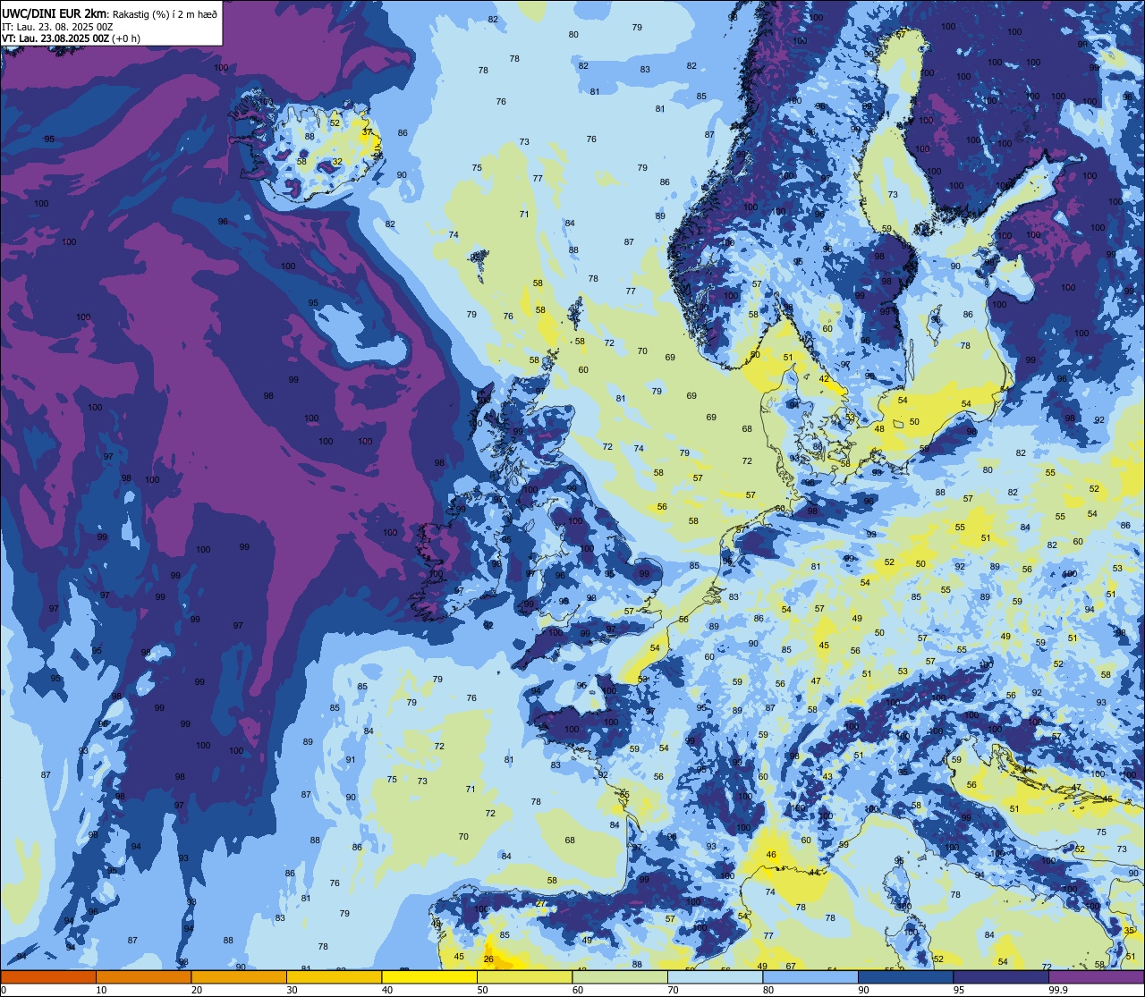This screenshot has width=1145, height=997.
Task: Select the purple 99.9+ legend color
Action: [x=1097, y=976]
